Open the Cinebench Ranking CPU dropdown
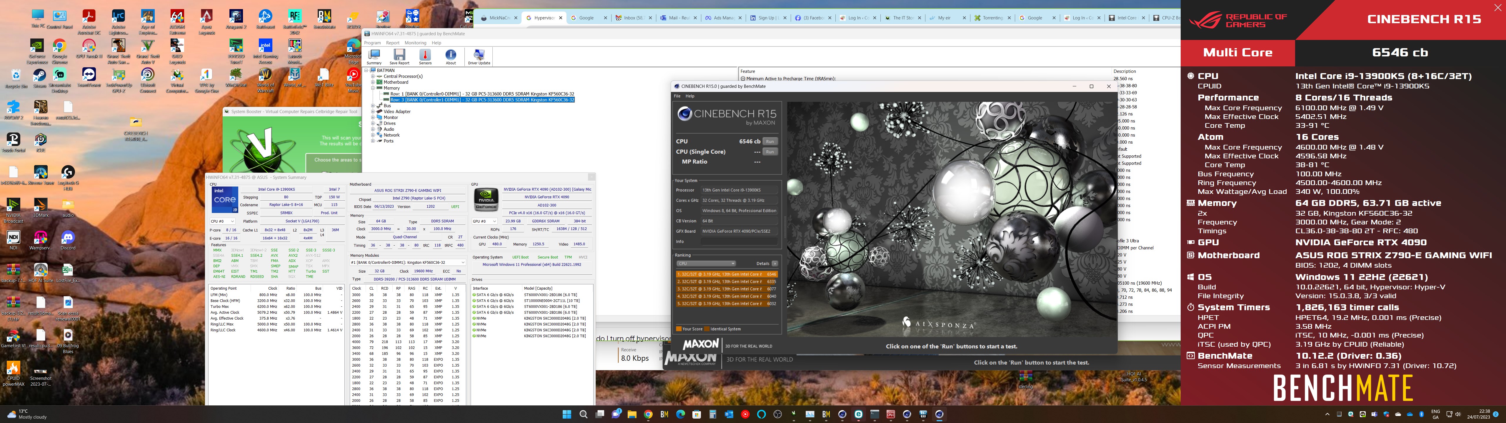 point(706,263)
